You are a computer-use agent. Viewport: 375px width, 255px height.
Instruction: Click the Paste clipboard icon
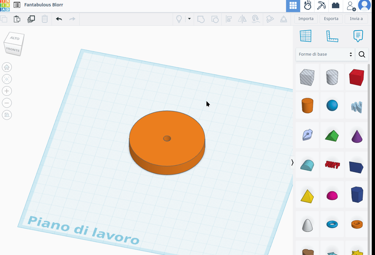(x=17, y=19)
